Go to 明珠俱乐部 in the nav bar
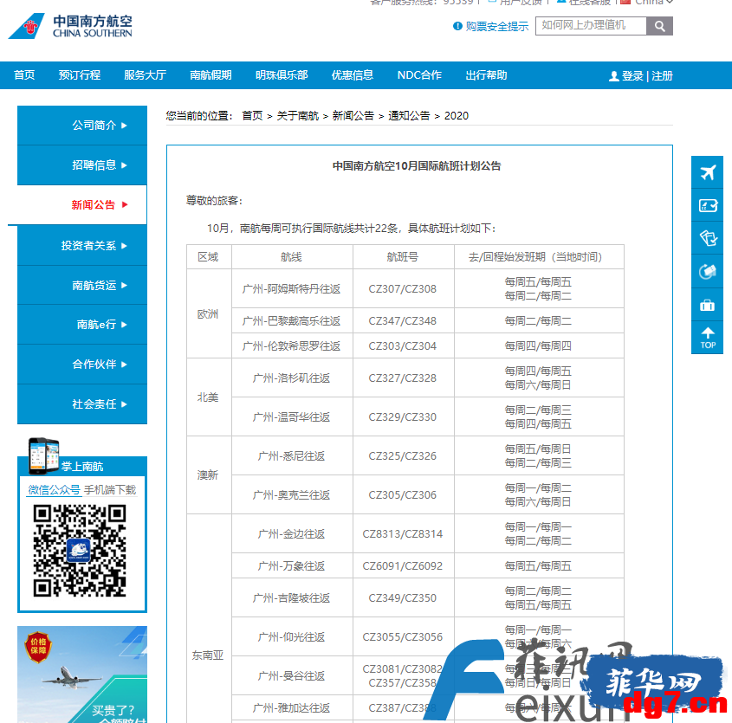 [x=282, y=75]
